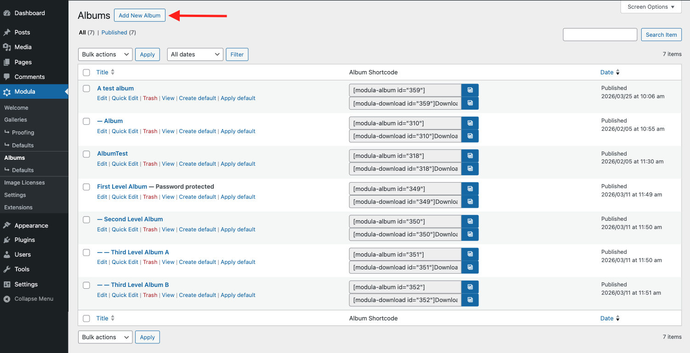Expand the All dates filter dropdown

click(195, 54)
